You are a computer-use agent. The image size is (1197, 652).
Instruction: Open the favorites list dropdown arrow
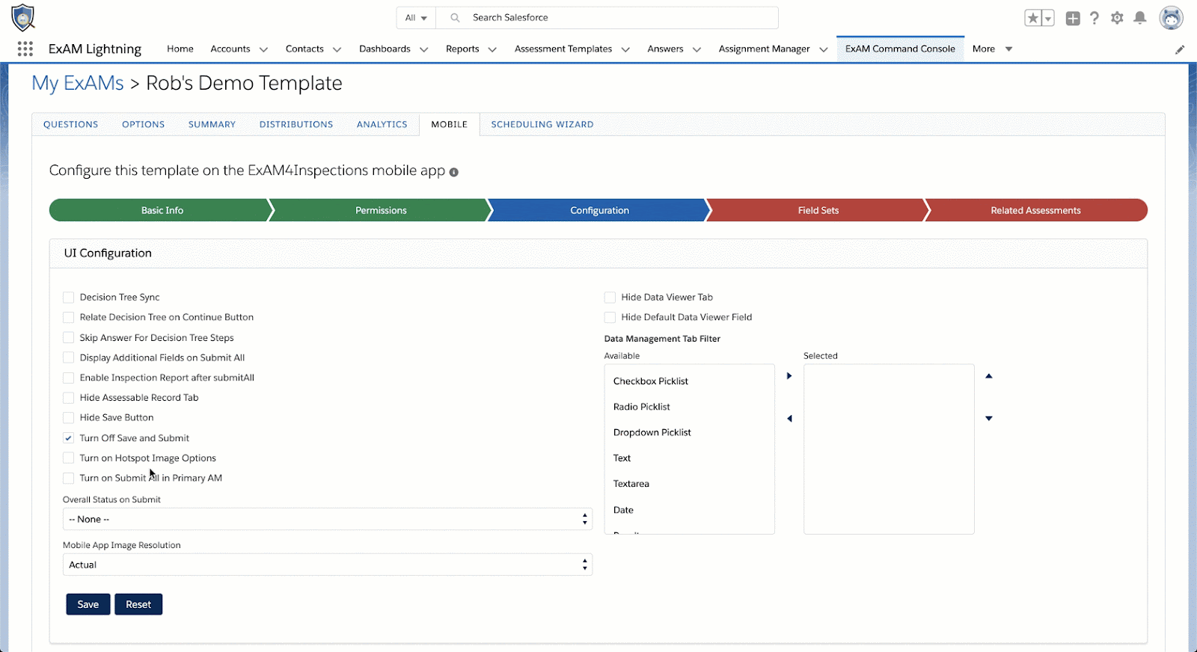click(x=1048, y=18)
